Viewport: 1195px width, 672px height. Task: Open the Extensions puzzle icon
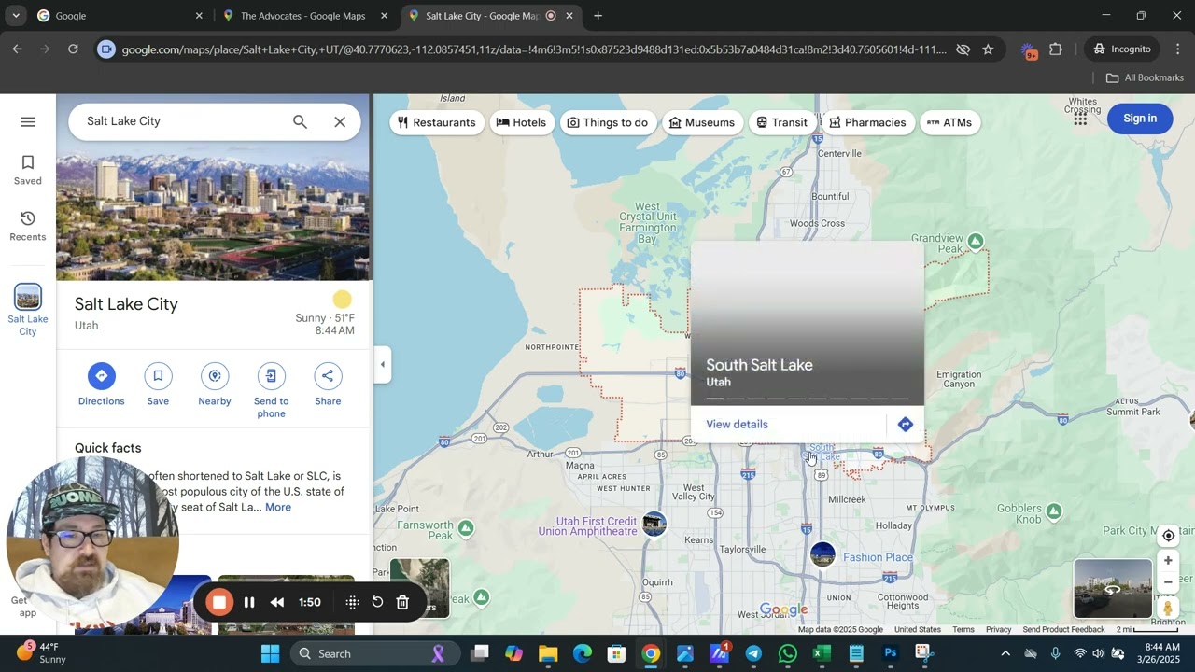coord(1056,49)
